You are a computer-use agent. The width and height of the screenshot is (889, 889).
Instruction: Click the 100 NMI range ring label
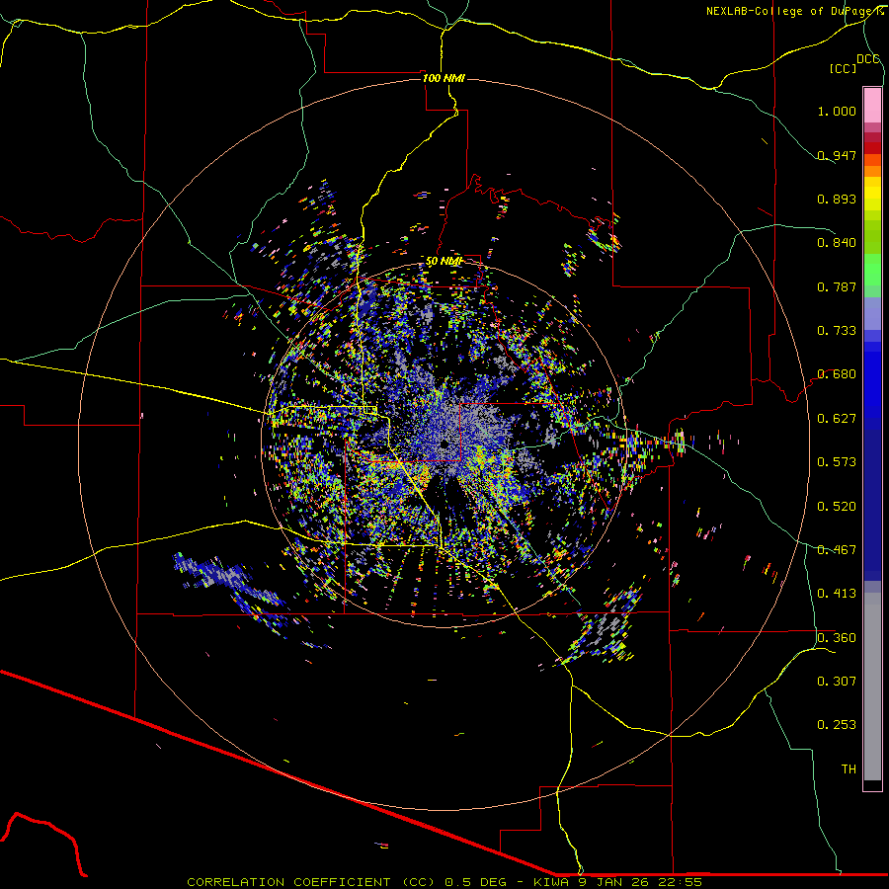[x=444, y=78]
